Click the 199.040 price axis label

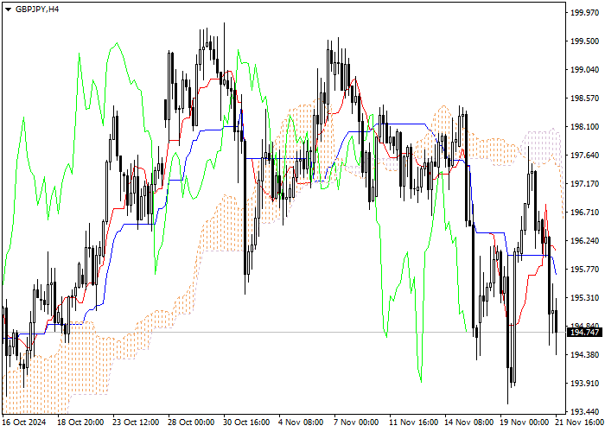click(584, 70)
